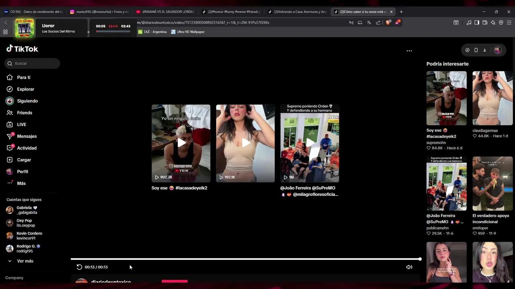Switch to PANAMÁ VS EL SALVADOR YouTube tab
515x289 pixels.
(165, 12)
